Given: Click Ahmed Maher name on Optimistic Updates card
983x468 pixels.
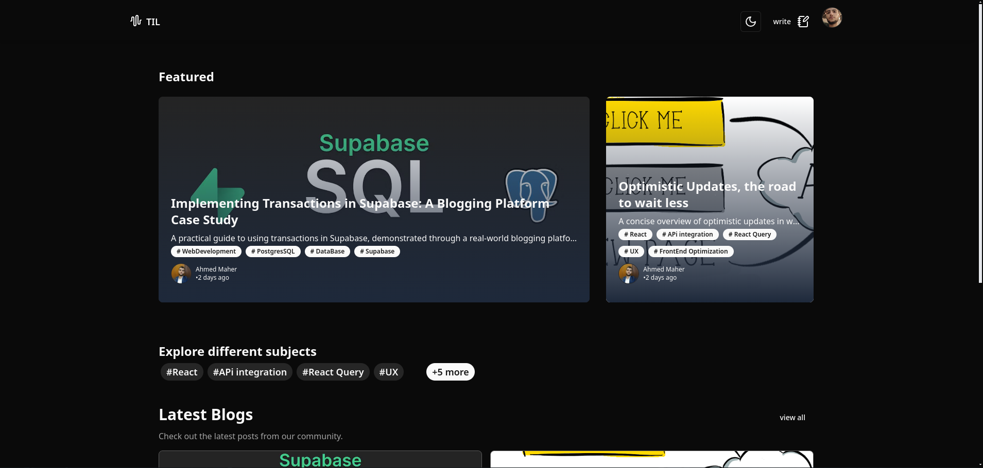Looking at the screenshot, I should coord(664,269).
